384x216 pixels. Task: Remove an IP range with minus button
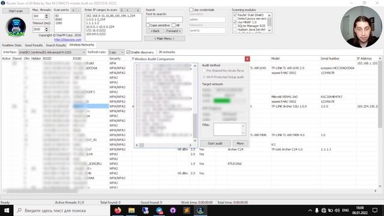click(133, 10)
